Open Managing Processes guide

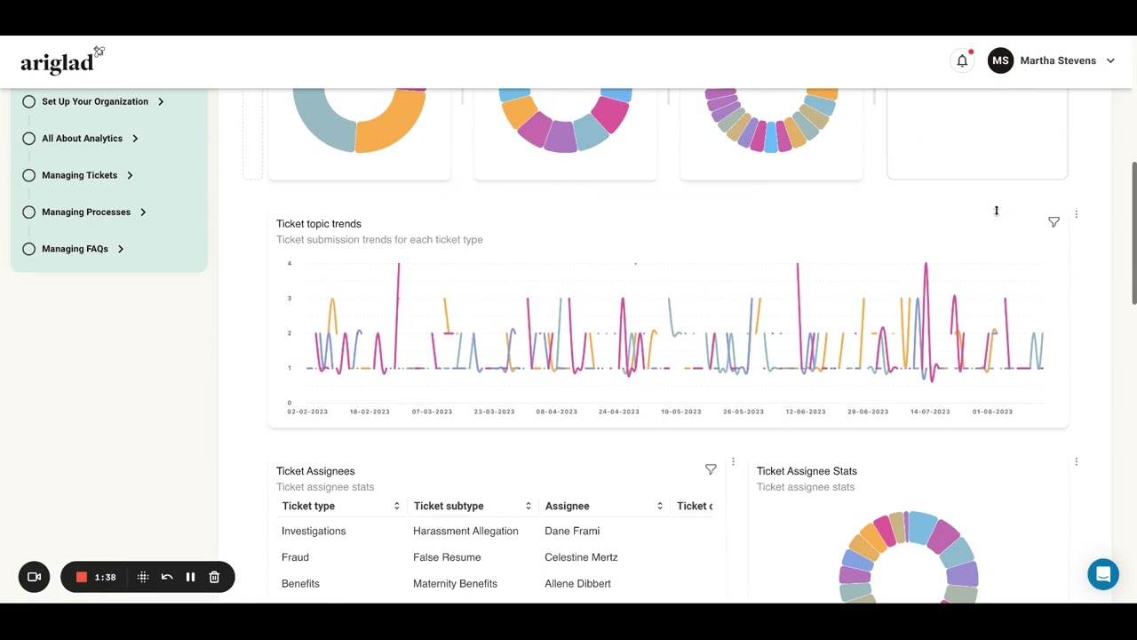click(x=86, y=212)
